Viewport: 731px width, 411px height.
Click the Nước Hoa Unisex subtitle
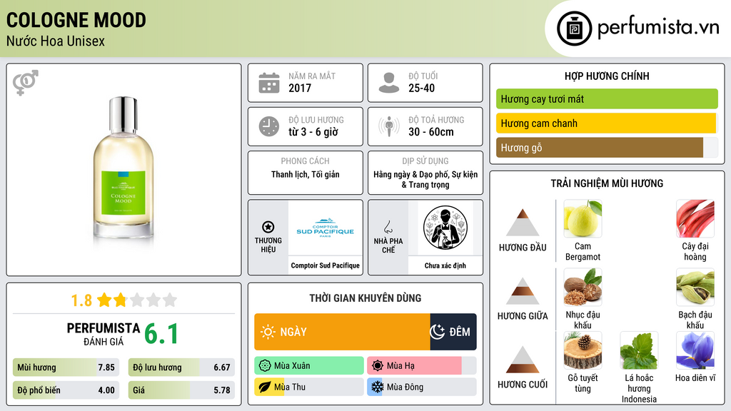pyautogui.click(x=56, y=41)
